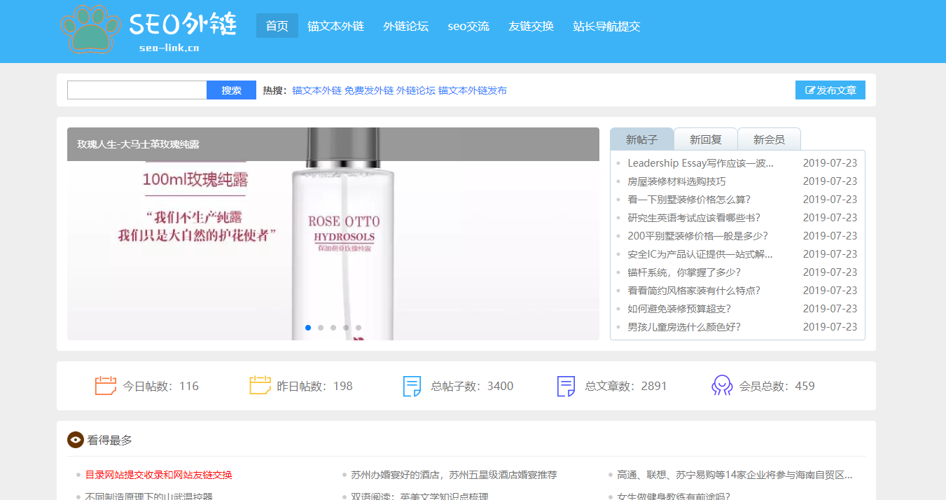Screen dimensions: 946x500
Task: Click the 搜索 button
Action: pyautogui.click(x=232, y=90)
